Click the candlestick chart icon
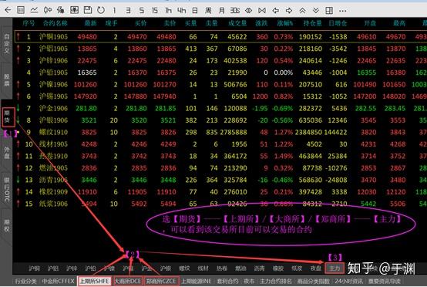 (x=47, y=10)
